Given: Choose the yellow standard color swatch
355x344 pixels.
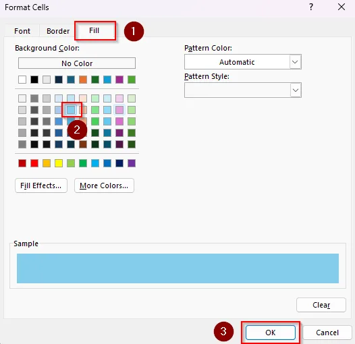Looking at the screenshot, I should [59, 163].
